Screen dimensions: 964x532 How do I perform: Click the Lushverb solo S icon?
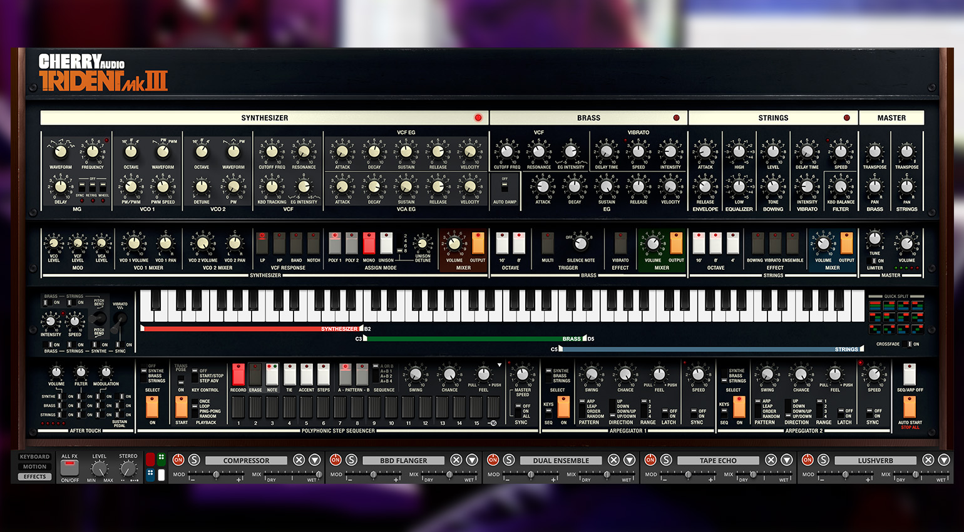[x=824, y=460]
